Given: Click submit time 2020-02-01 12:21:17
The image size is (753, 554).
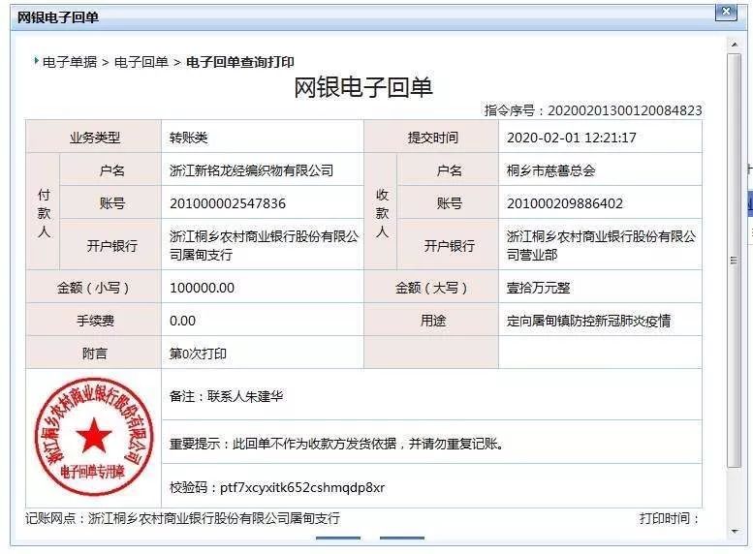Looking at the screenshot, I should pyautogui.click(x=572, y=138).
